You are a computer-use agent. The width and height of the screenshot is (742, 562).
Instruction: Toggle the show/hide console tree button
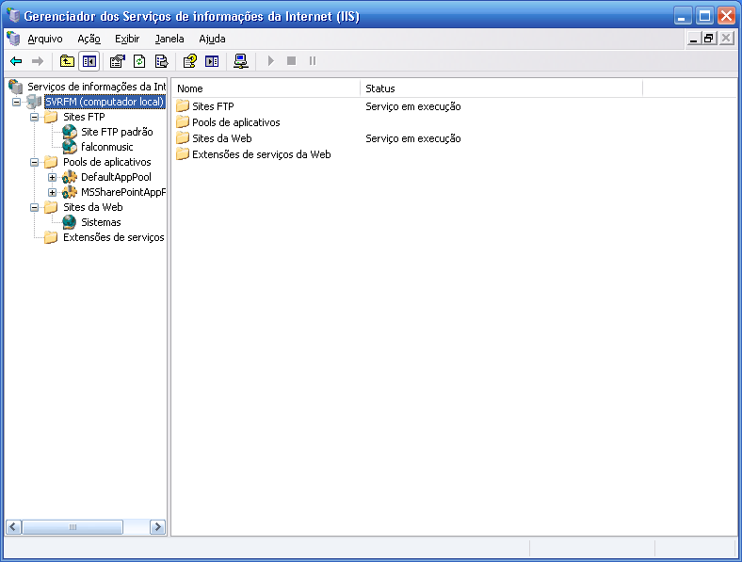point(89,61)
